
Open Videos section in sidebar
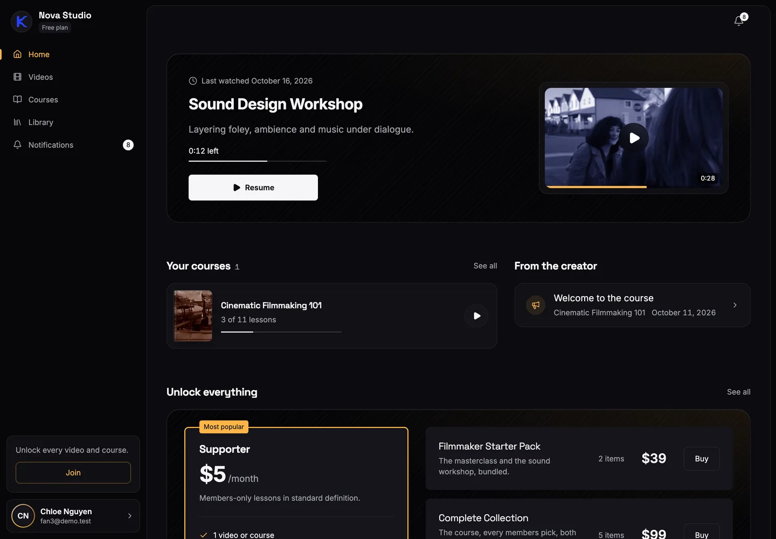tap(73, 77)
